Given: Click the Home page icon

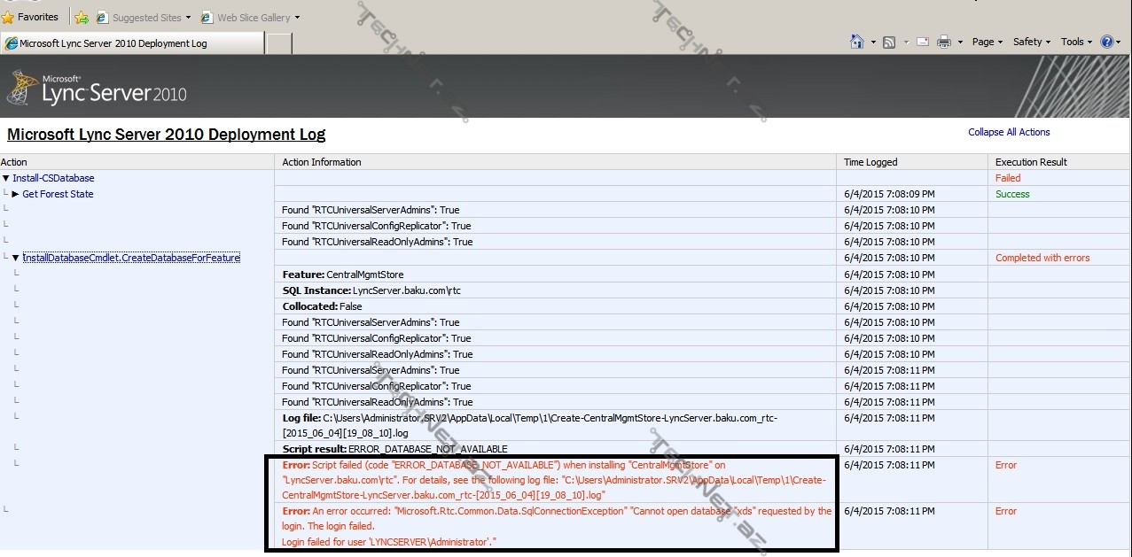Looking at the screenshot, I should [856, 42].
